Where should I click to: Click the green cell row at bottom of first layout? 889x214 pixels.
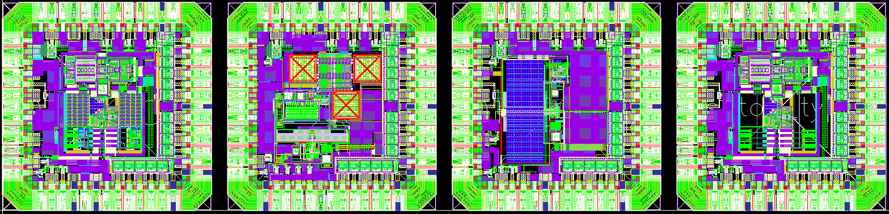coord(141,165)
